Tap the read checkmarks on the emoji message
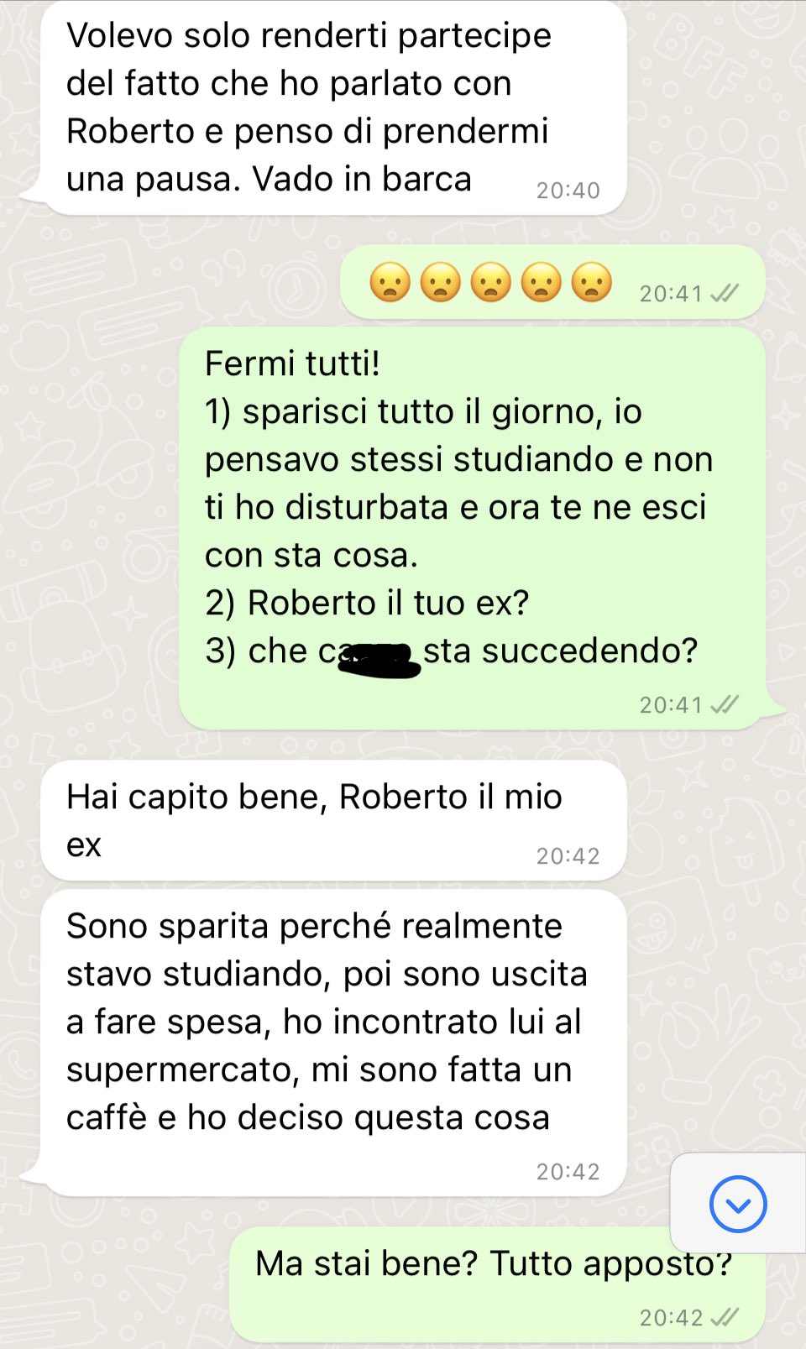The width and height of the screenshot is (806, 1349). click(724, 293)
